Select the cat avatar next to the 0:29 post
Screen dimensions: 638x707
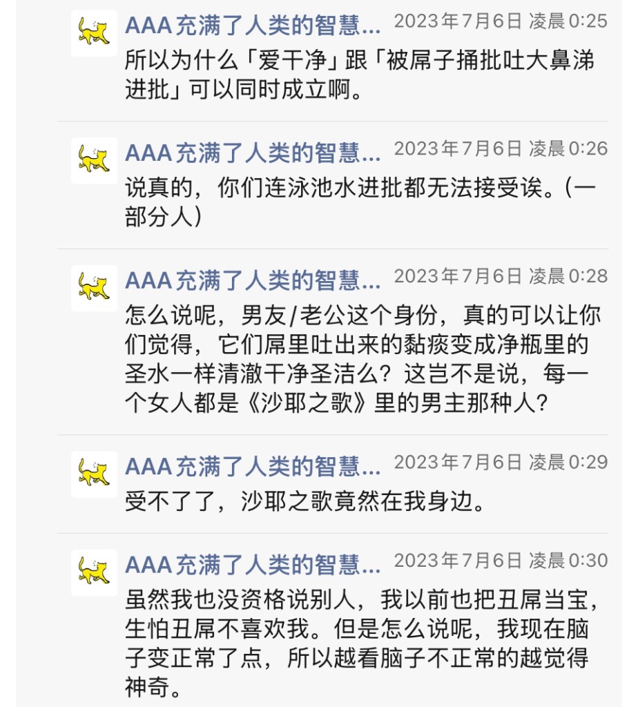click(94, 474)
